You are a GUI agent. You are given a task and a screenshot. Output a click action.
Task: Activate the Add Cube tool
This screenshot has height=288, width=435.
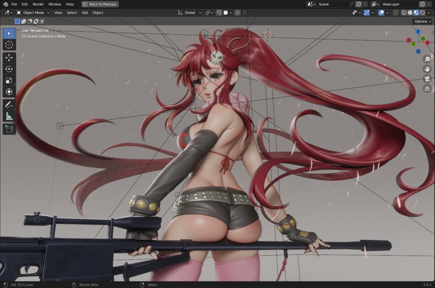(9, 129)
